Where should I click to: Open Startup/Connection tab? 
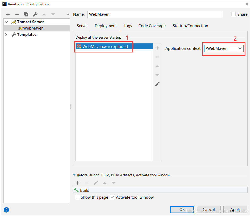tap(190, 26)
